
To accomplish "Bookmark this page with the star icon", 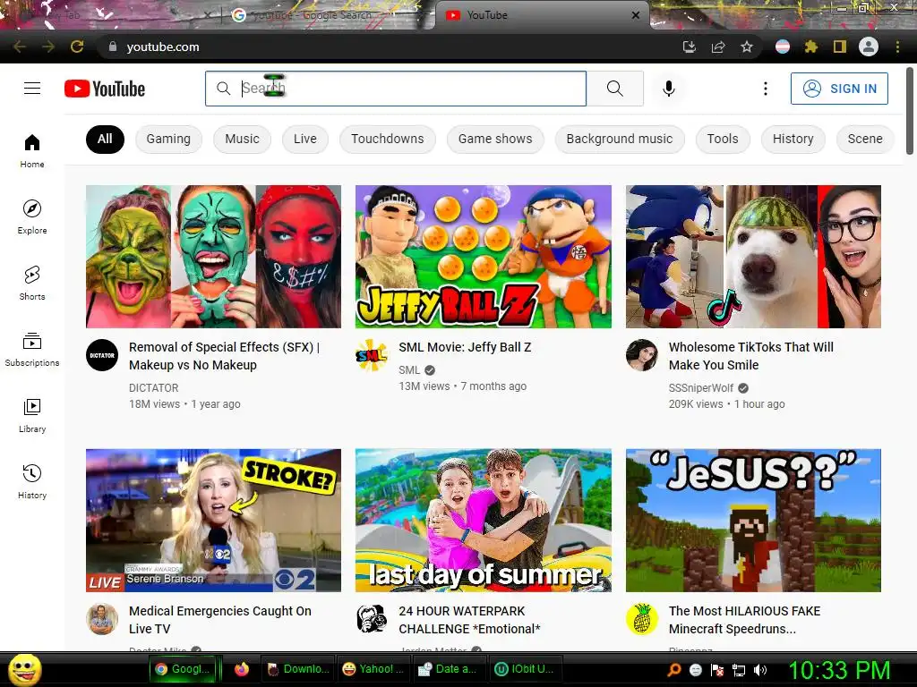I will (x=746, y=47).
